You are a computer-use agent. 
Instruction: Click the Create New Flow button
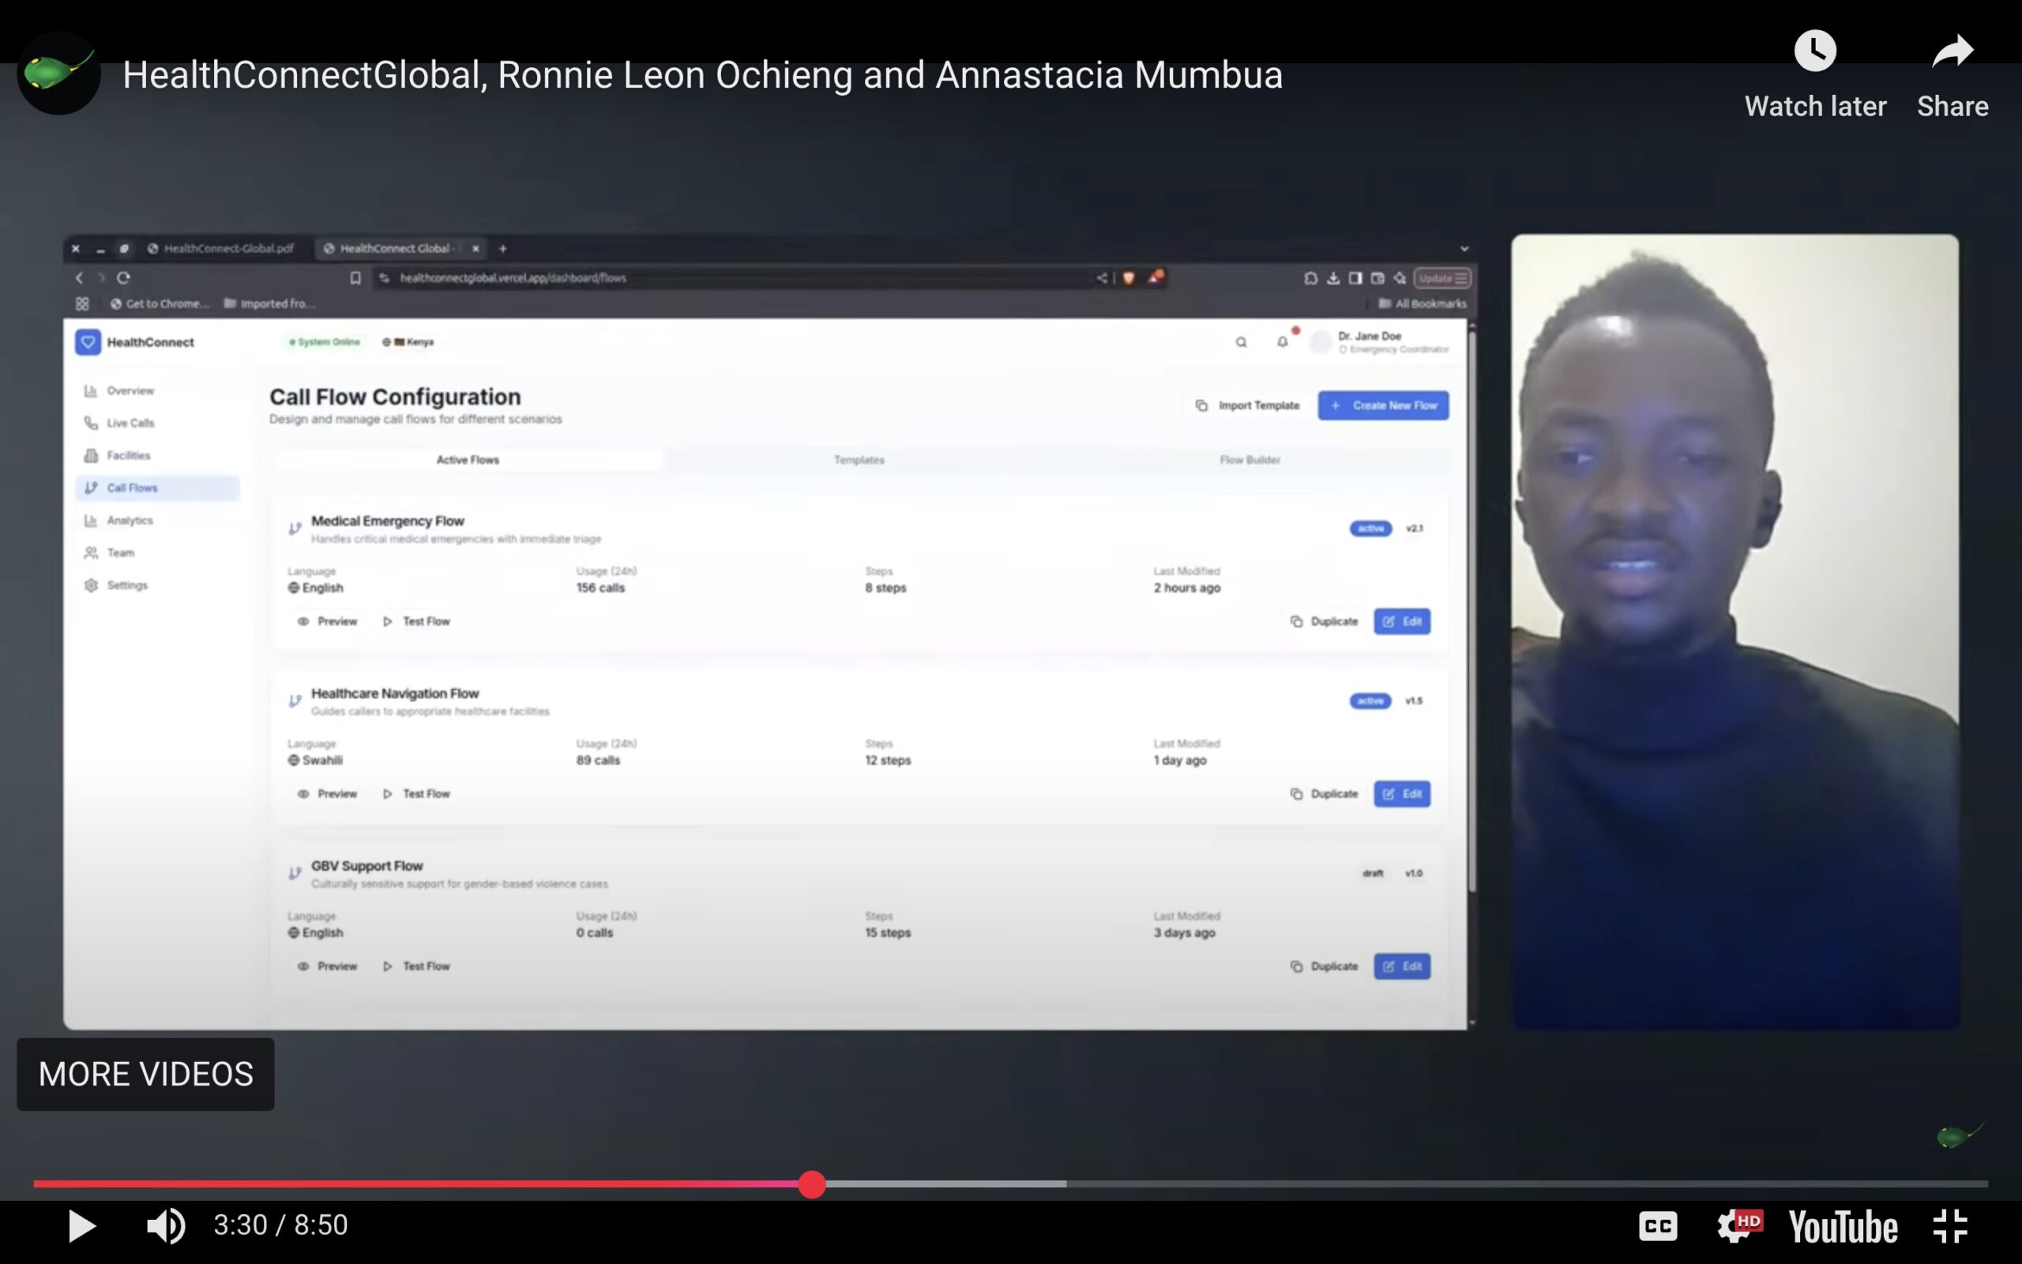coord(1383,405)
